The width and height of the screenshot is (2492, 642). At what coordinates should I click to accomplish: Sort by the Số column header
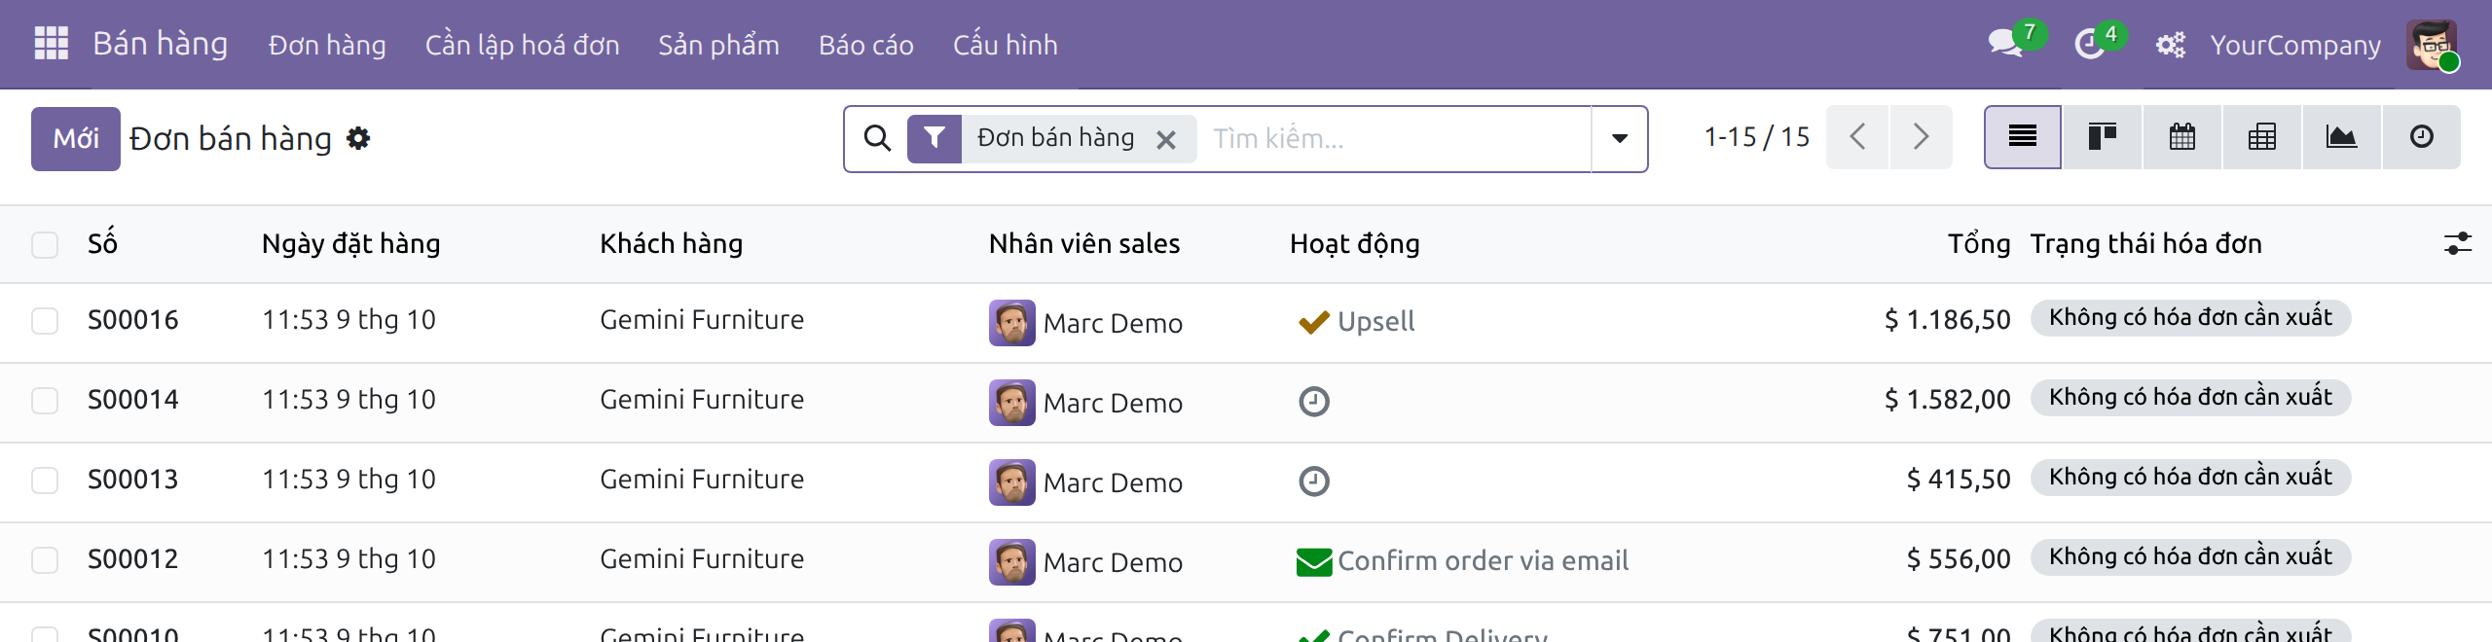(102, 243)
